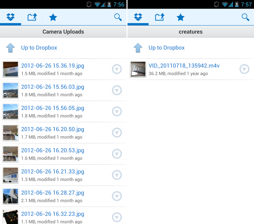Select the uploads folder tab above creatures
Image resolution: width=254 pixels, height=224 pixels.
coord(160,17)
